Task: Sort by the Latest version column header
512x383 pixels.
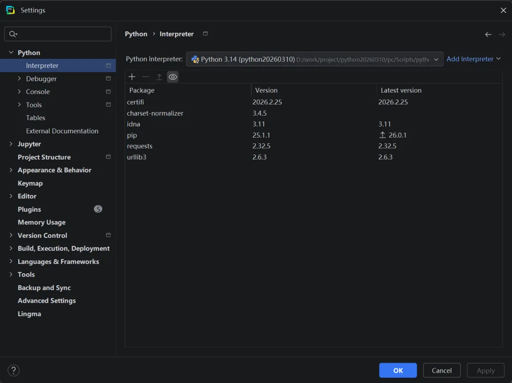Action: tap(439, 90)
